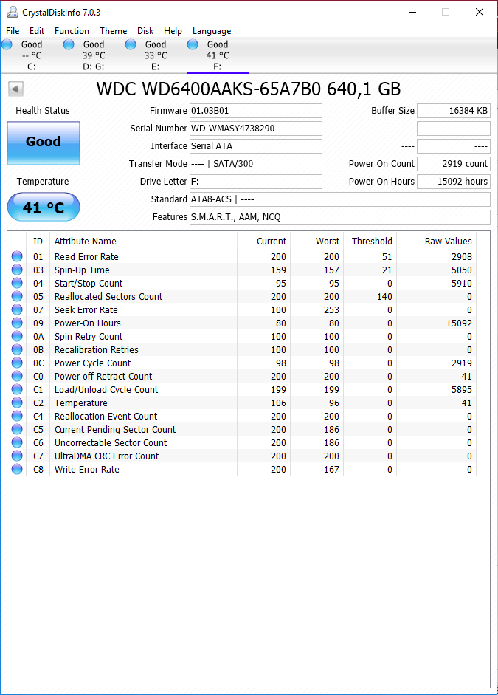Click the status icon for Spin-Up Time
Screen dimensions: 498x695
click(17, 270)
